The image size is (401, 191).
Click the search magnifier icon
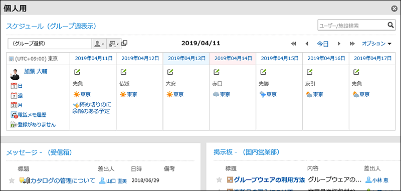390,25
